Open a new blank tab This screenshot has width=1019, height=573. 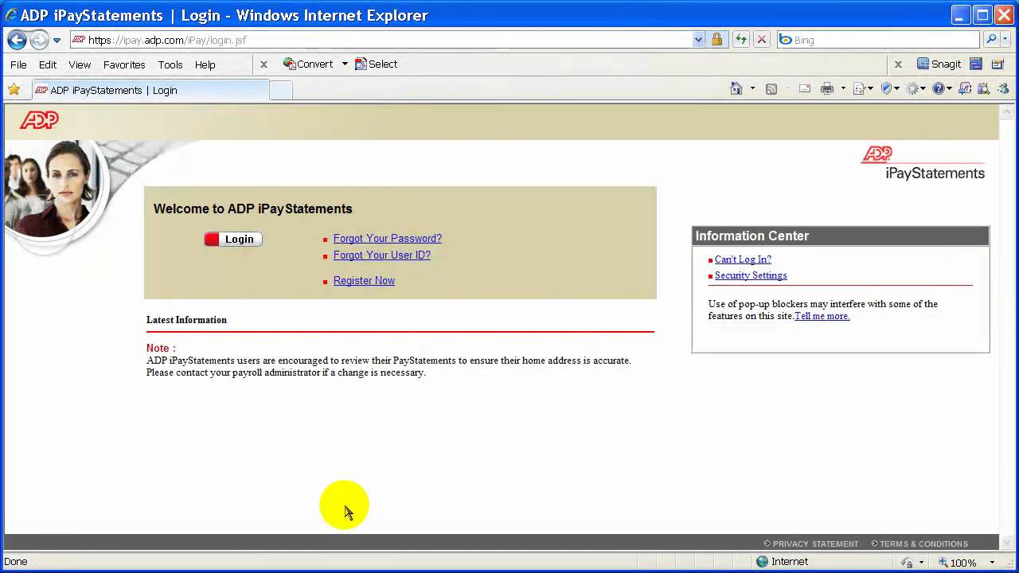coord(281,91)
